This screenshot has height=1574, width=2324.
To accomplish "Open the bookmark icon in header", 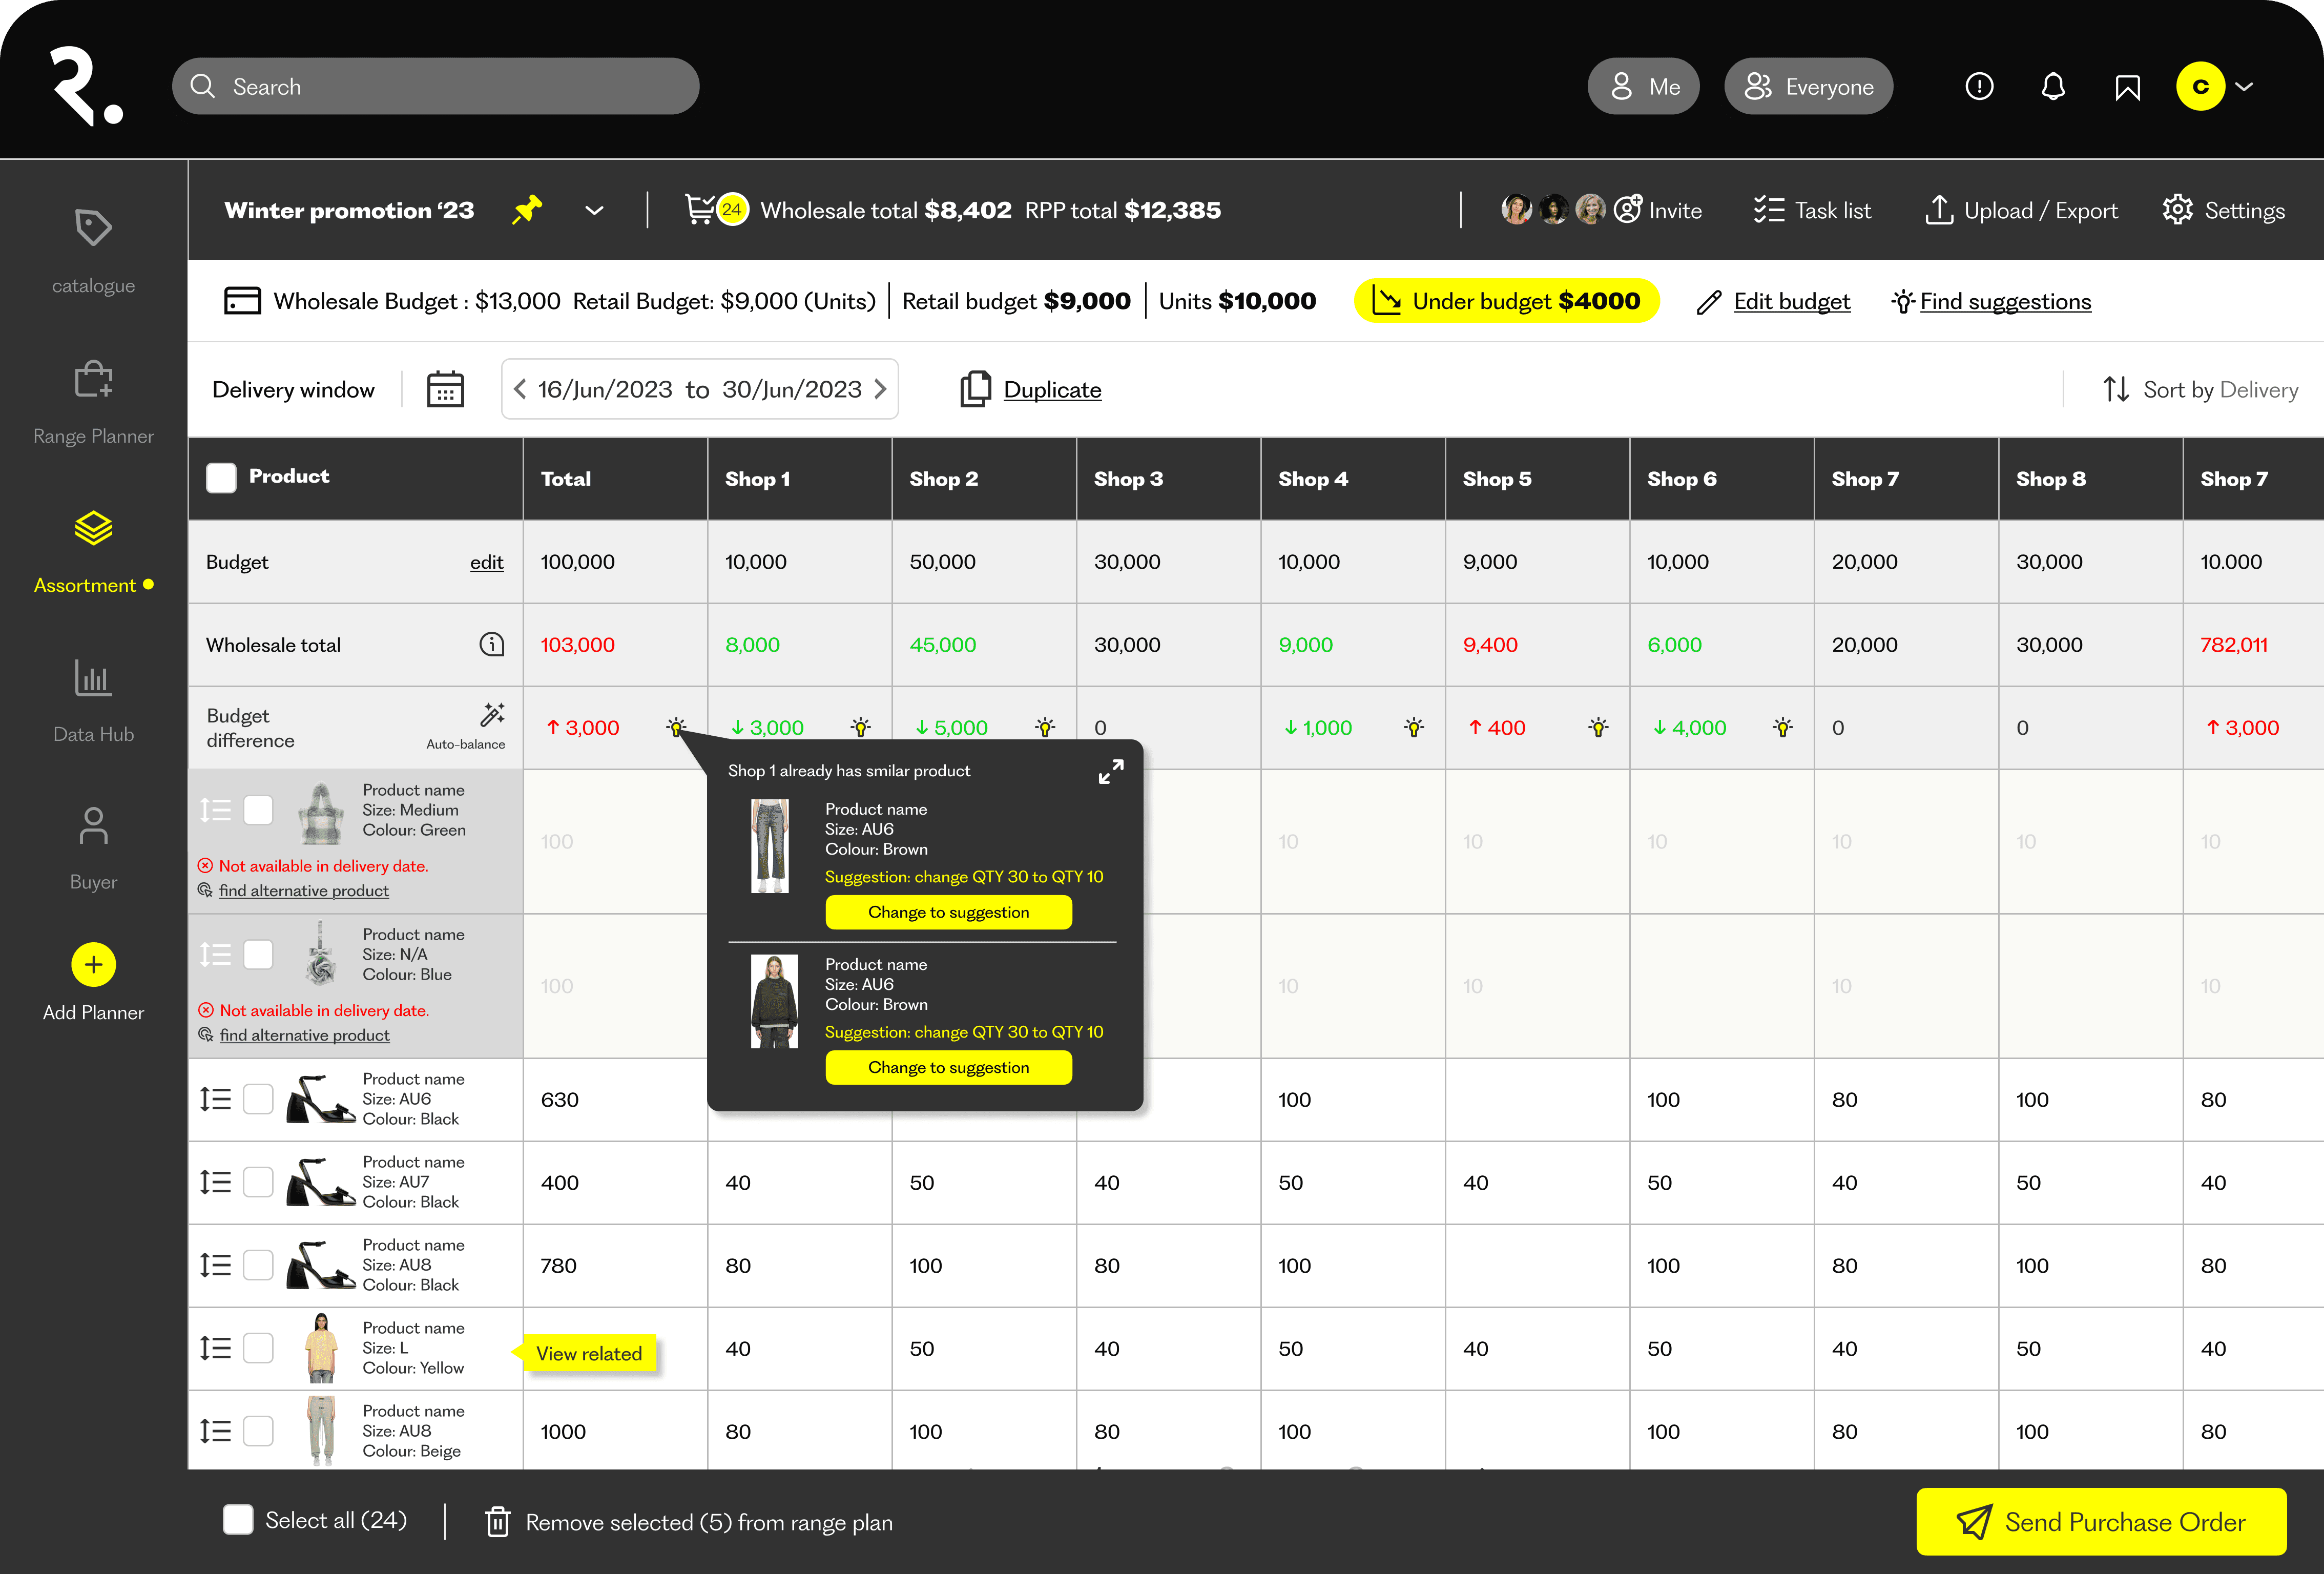I will (2127, 87).
